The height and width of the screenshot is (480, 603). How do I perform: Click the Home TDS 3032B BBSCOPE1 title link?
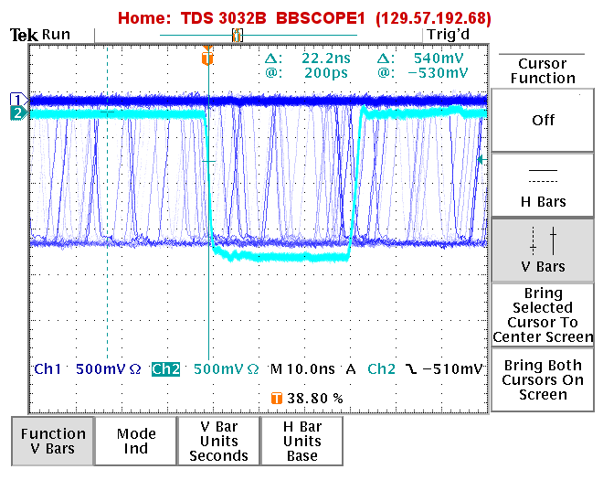coord(304,18)
